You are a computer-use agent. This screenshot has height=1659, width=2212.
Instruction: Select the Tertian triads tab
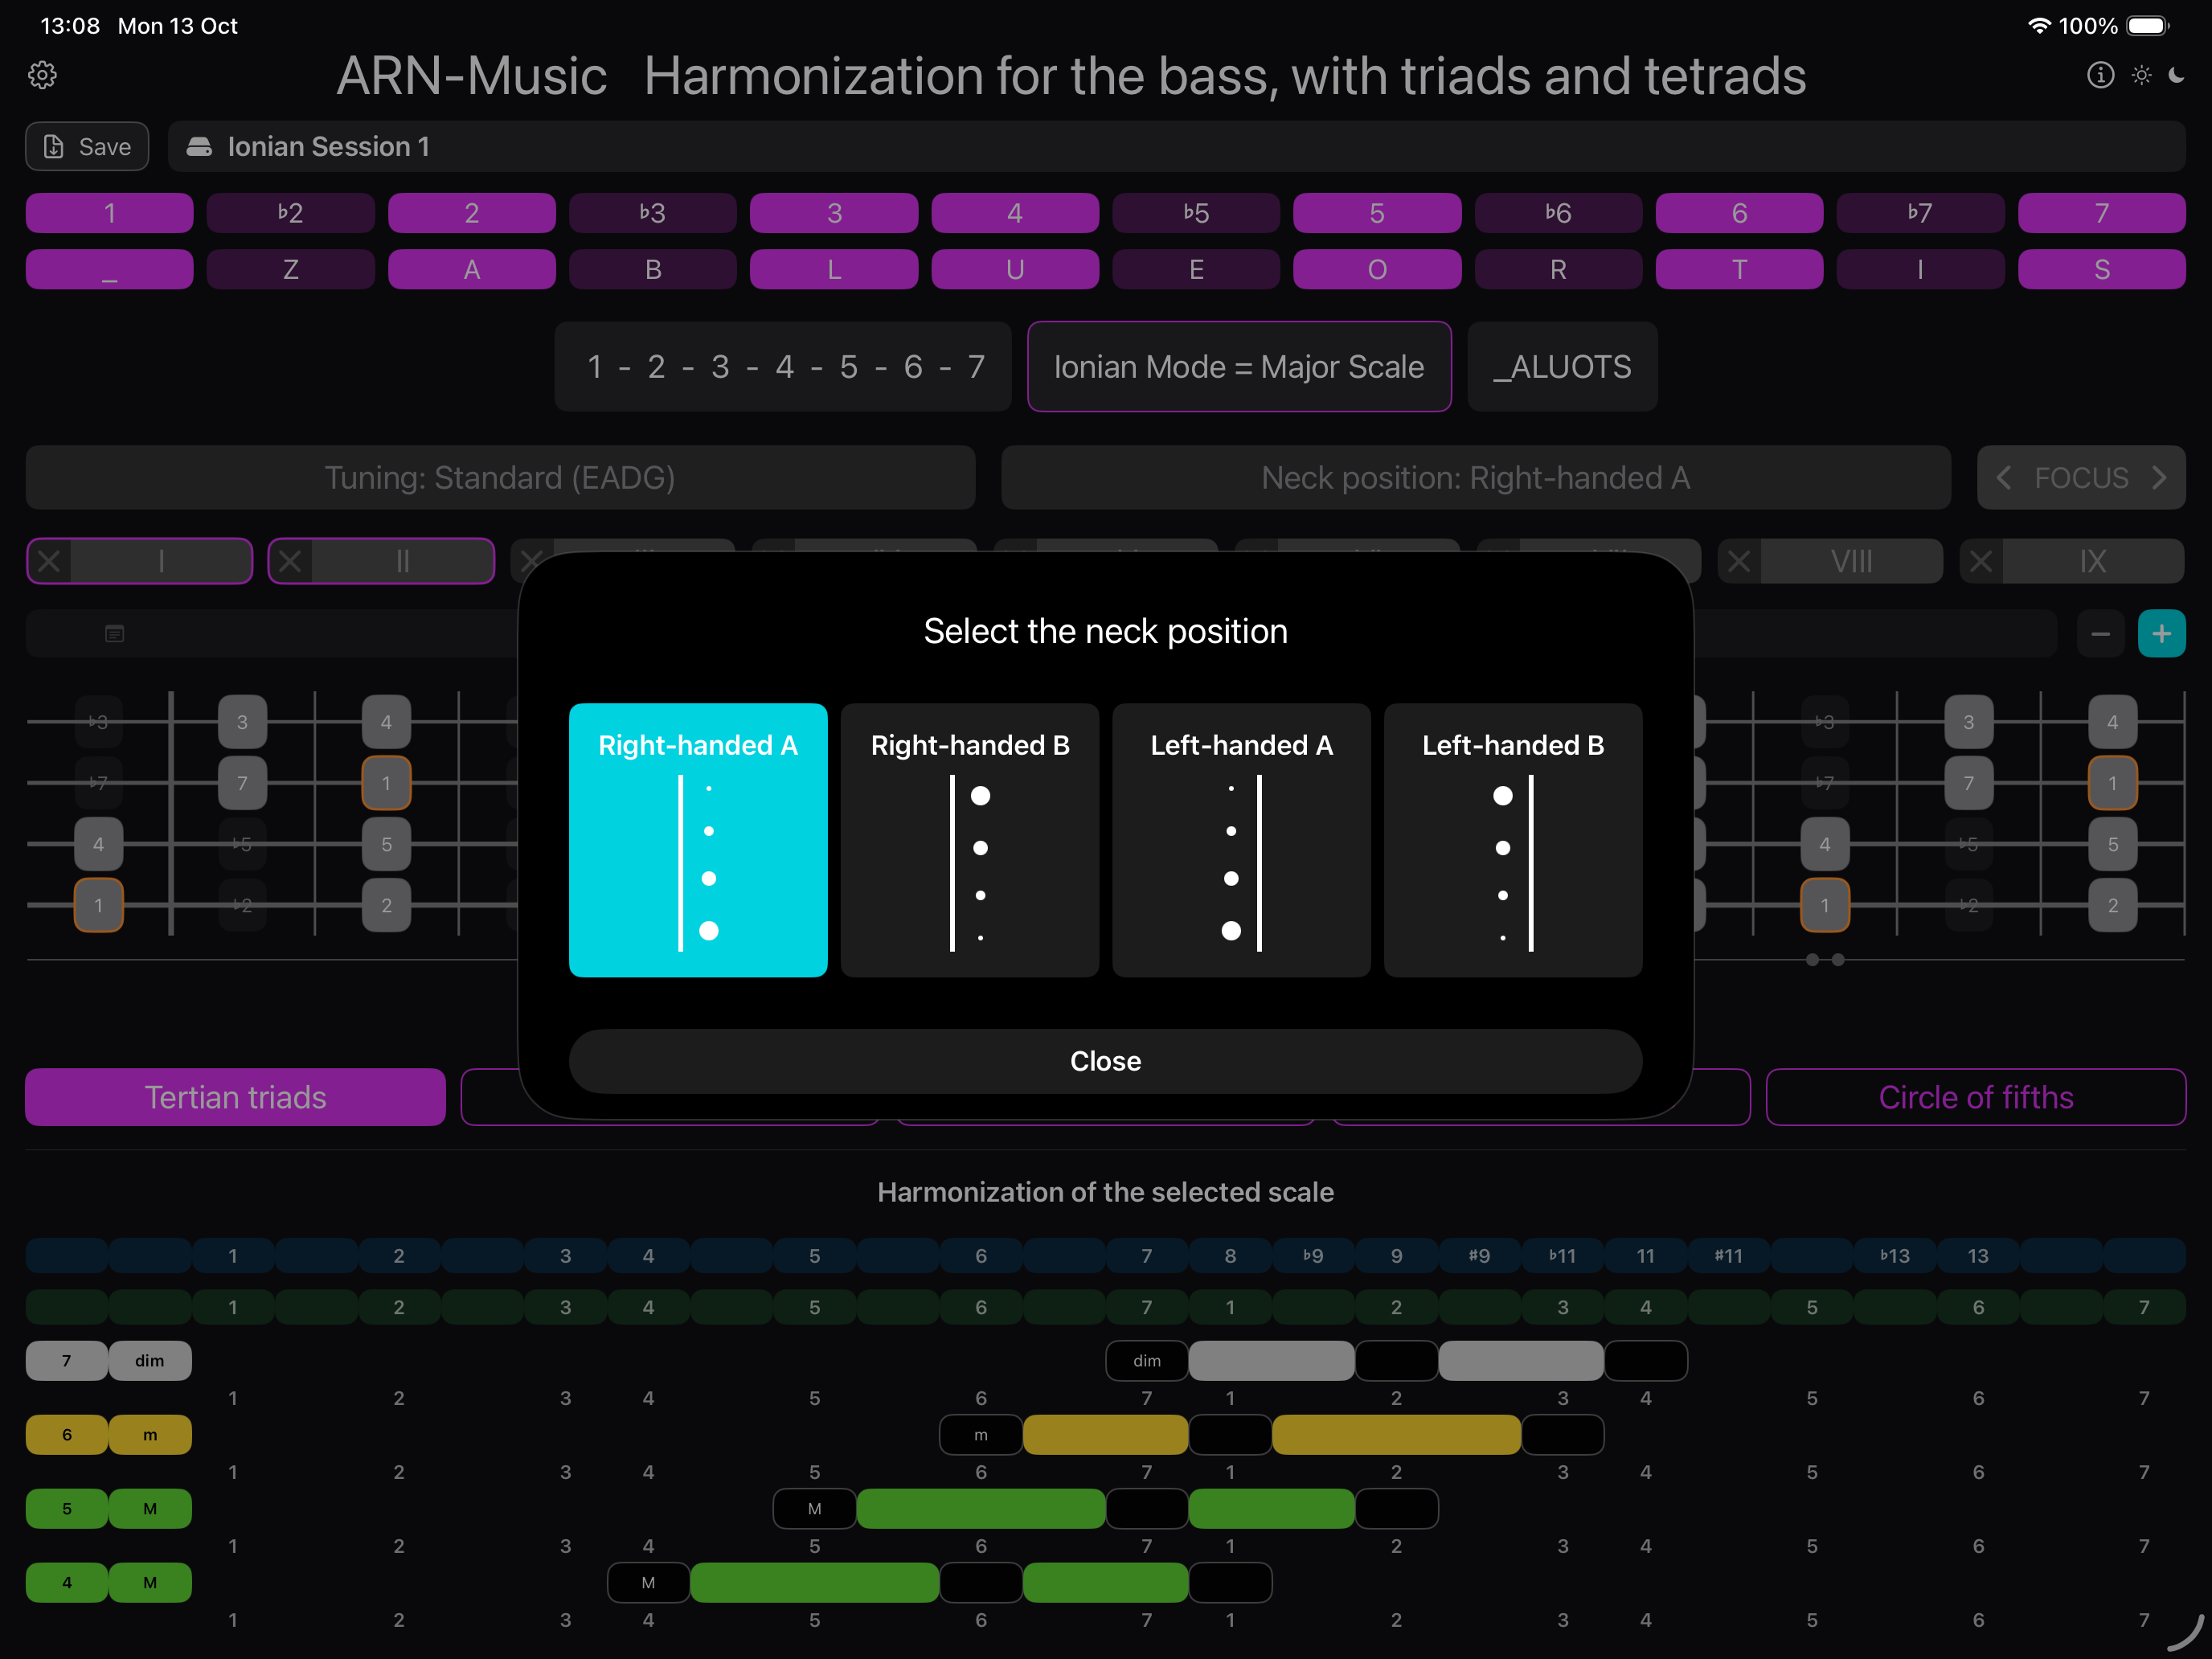pyautogui.click(x=235, y=1097)
